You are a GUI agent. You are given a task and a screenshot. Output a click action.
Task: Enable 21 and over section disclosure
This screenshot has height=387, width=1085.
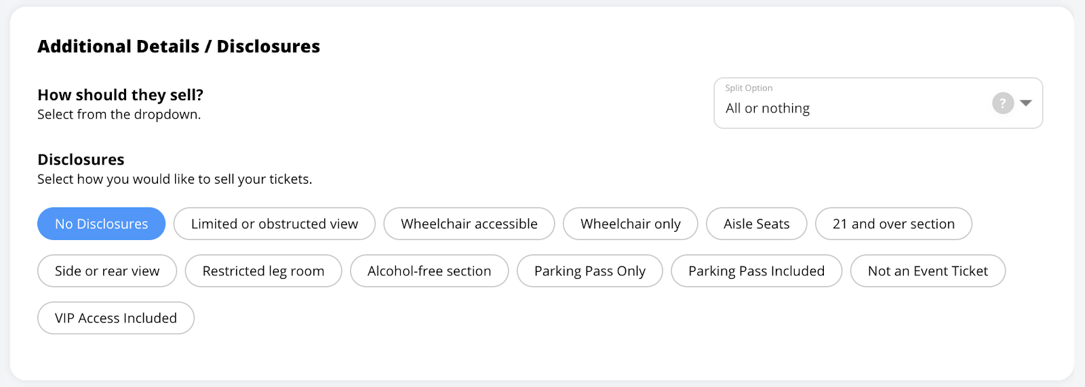click(x=894, y=224)
